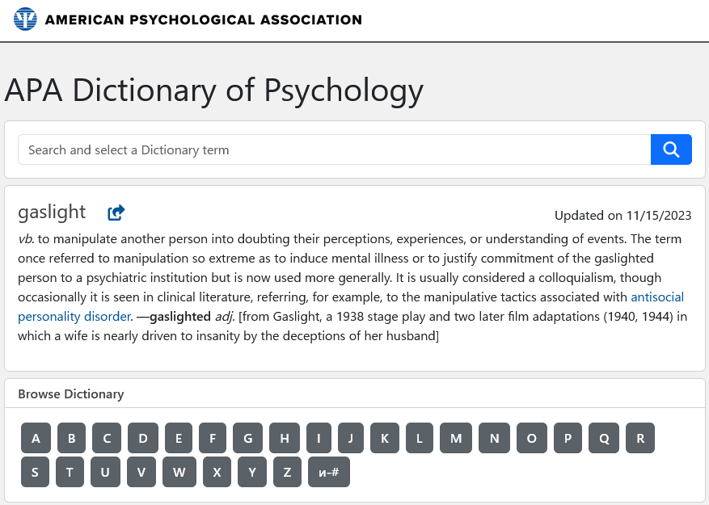This screenshot has width=709, height=505.
Task: Select the letter W button
Action: (179, 472)
